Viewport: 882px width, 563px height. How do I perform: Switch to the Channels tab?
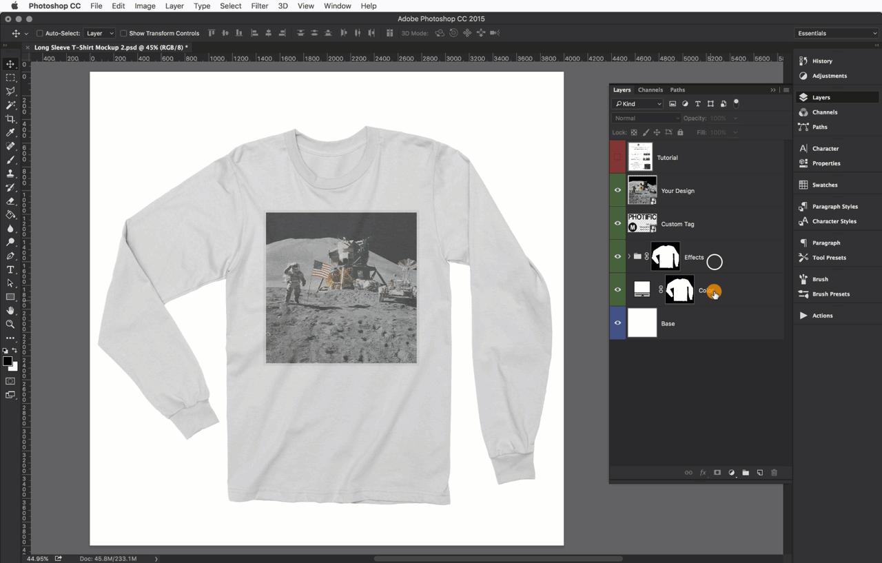tap(650, 90)
